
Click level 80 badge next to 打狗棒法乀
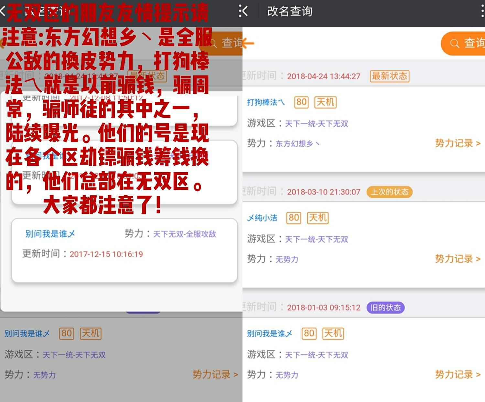(301, 102)
